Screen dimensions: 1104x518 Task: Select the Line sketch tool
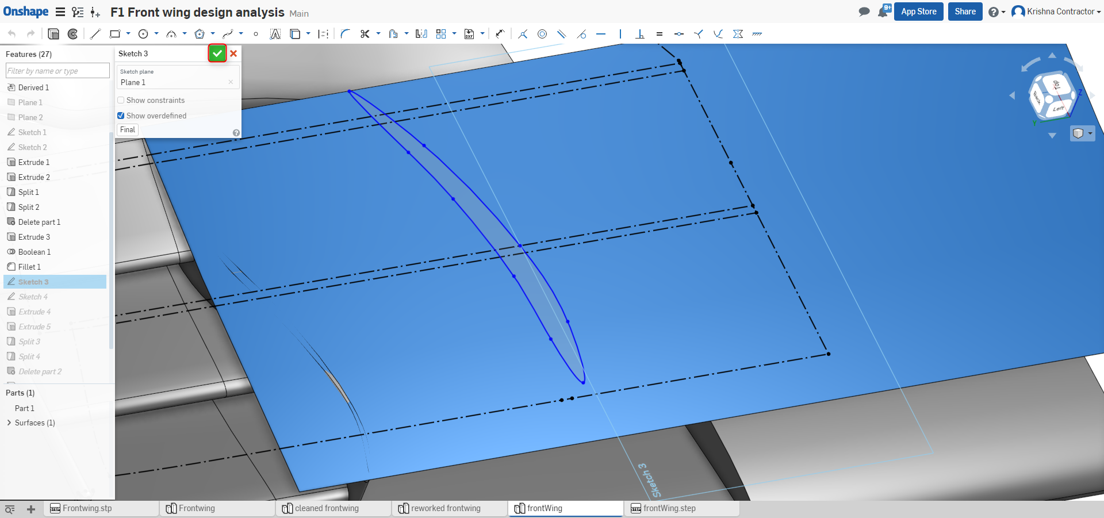95,34
